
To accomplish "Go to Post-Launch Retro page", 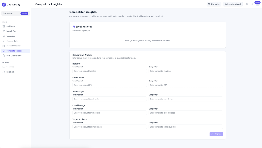I will point(14,56).
